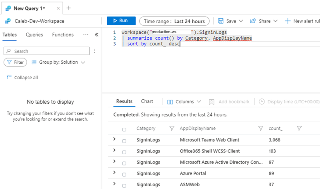320x189 pixels.
Task: Open the Filter button
Action: (15, 62)
